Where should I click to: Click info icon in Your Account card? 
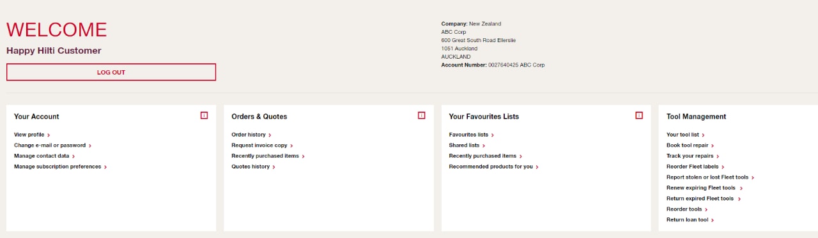204,115
